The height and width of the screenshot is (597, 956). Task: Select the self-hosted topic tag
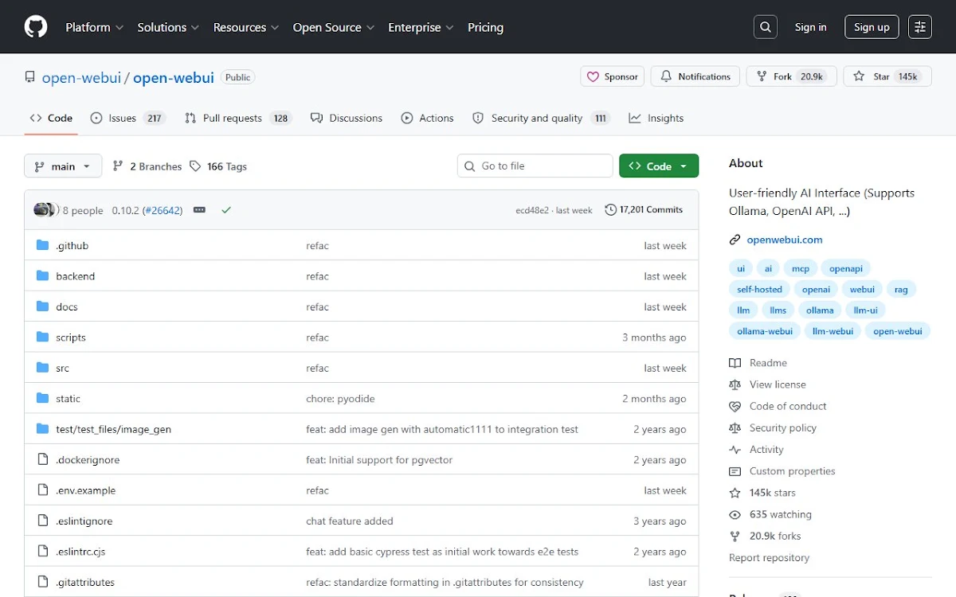coord(759,290)
